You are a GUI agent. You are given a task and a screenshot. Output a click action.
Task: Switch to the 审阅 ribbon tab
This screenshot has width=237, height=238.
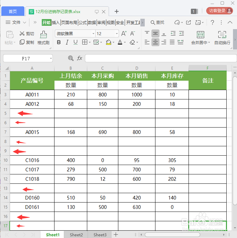(101, 23)
